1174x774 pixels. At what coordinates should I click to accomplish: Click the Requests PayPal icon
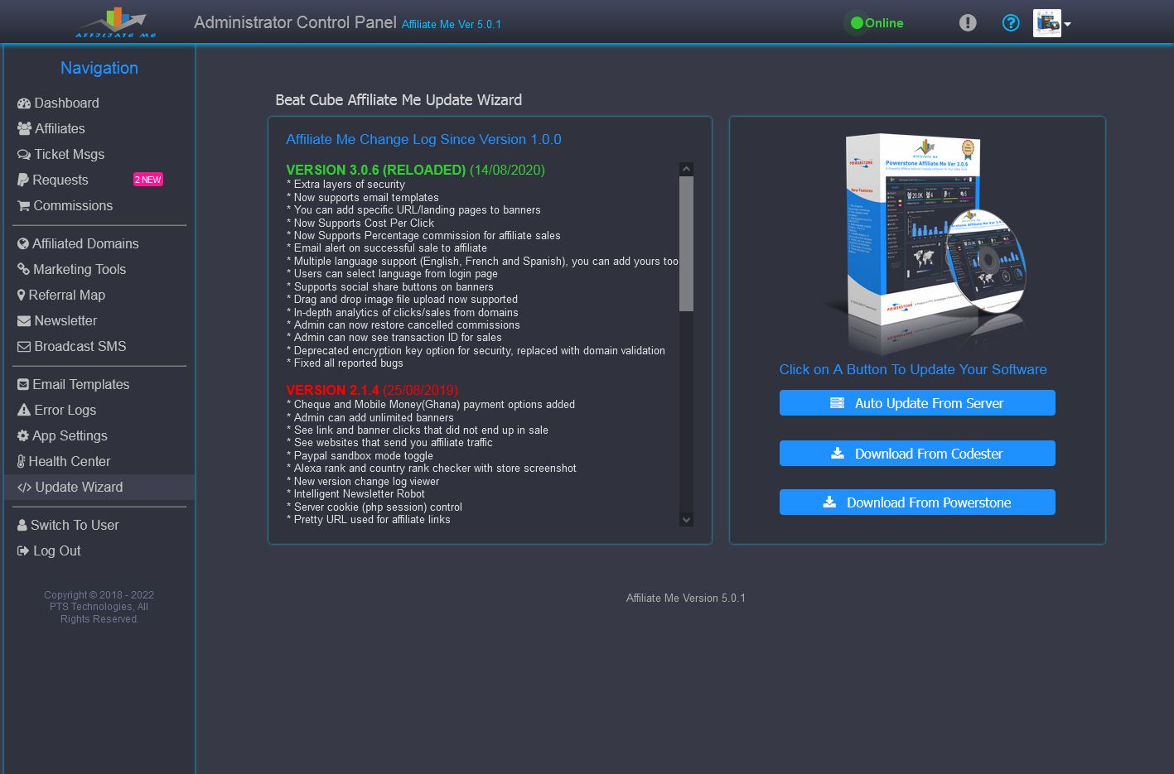pyautogui.click(x=23, y=180)
